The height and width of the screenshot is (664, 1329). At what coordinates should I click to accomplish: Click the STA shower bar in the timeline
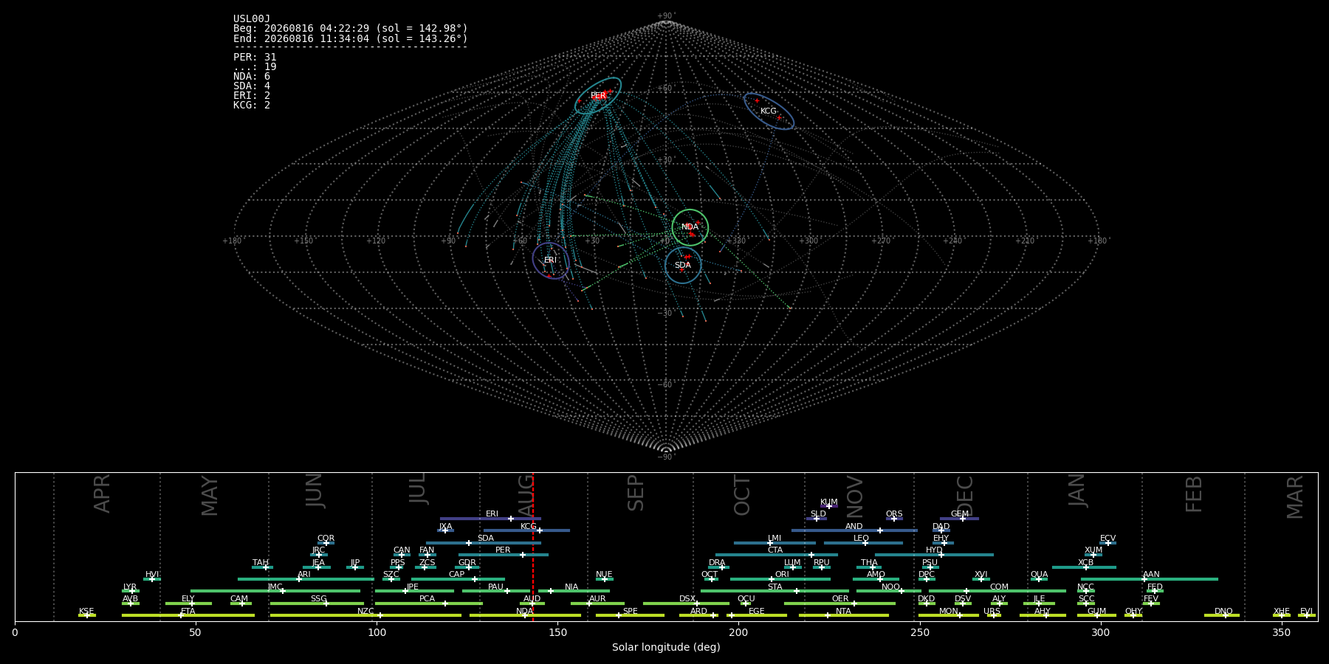[x=775, y=591]
